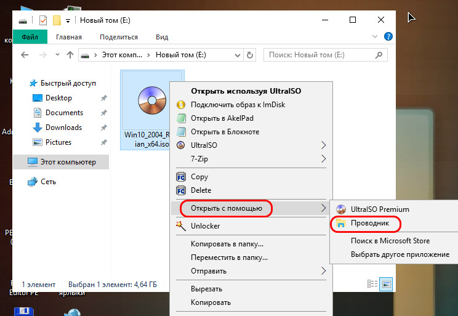Switch to details view in status bar
This screenshot has width=458, height=316.
coord(372,284)
